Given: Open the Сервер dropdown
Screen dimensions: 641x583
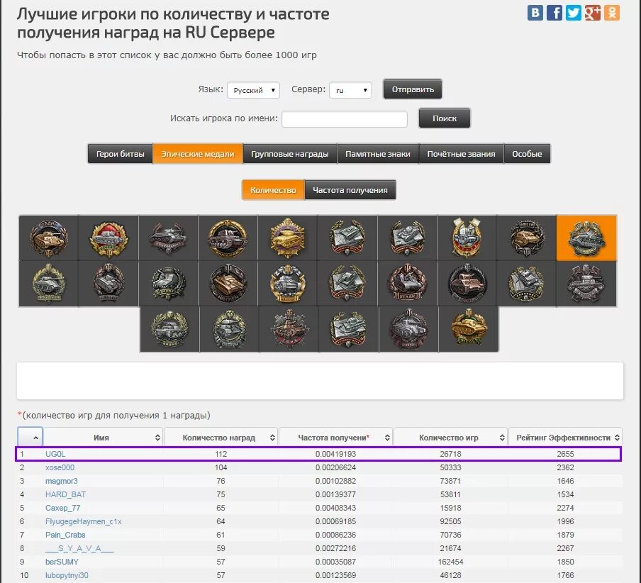Looking at the screenshot, I should 350,90.
